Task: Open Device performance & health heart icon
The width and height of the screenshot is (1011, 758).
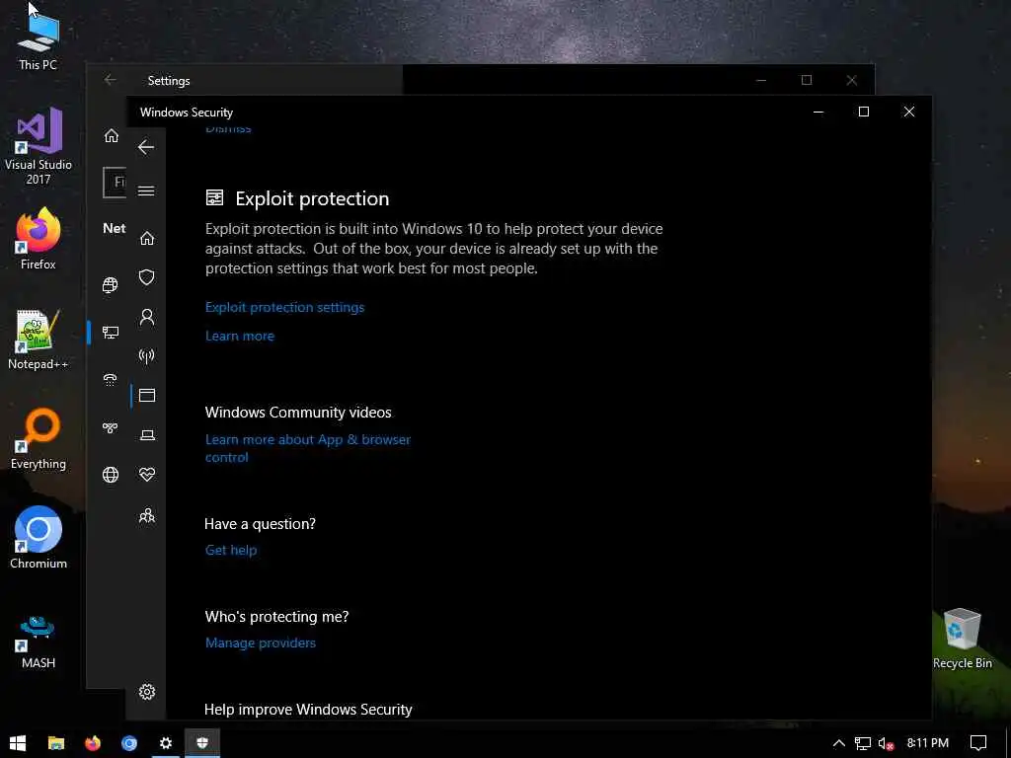Action: [147, 475]
